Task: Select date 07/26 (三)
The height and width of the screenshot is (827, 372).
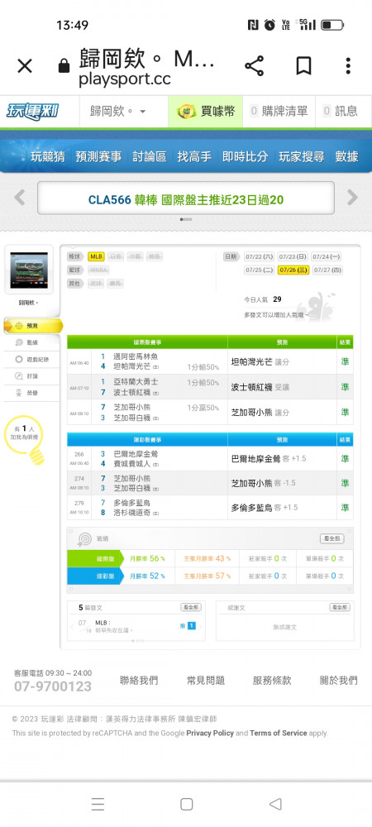Action: 293,270
